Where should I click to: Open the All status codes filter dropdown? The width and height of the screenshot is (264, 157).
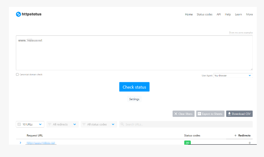click(x=99, y=124)
